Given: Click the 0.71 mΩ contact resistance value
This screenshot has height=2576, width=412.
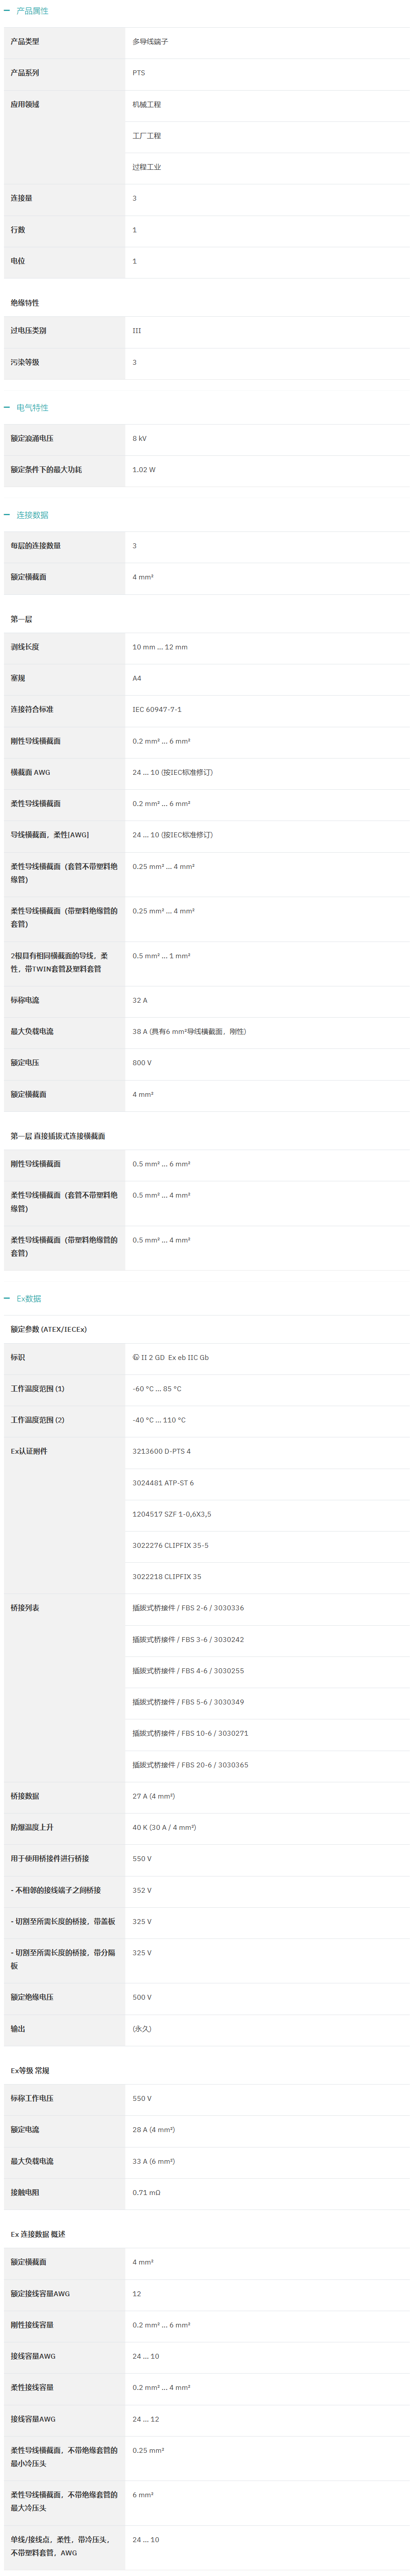Looking at the screenshot, I should (146, 2193).
